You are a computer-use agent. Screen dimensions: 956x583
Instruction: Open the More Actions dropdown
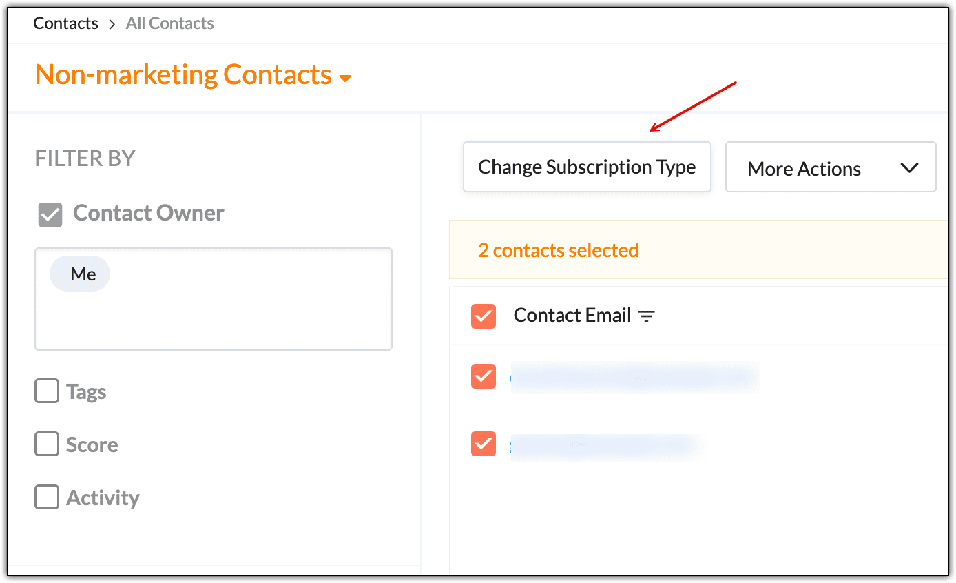click(x=831, y=167)
